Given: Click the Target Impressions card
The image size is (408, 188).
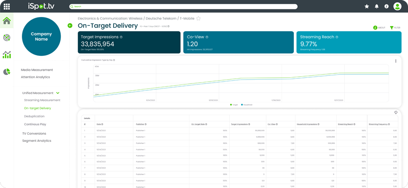Looking at the screenshot, I should [129, 42].
